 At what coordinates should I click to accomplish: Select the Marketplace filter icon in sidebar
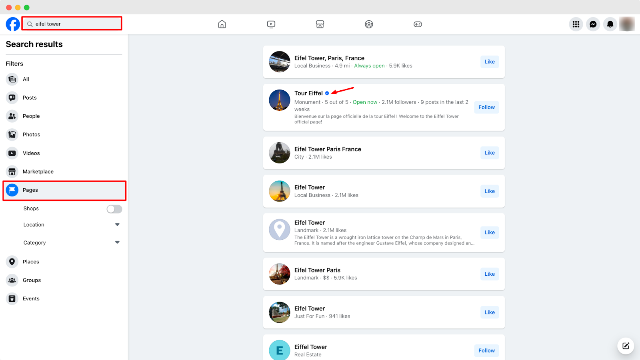12,171
